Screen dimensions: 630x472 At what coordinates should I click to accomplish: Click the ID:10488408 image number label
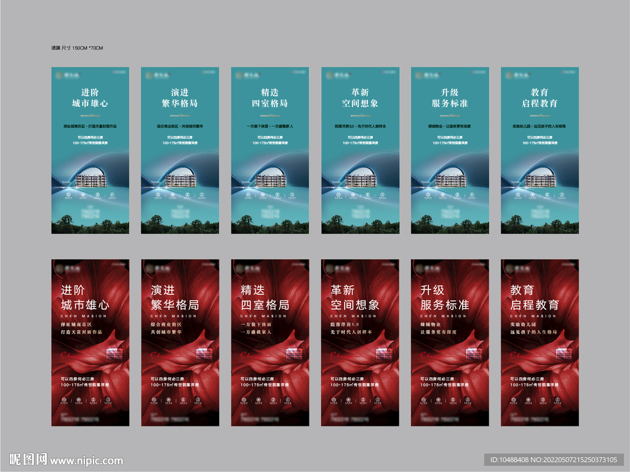554,460
